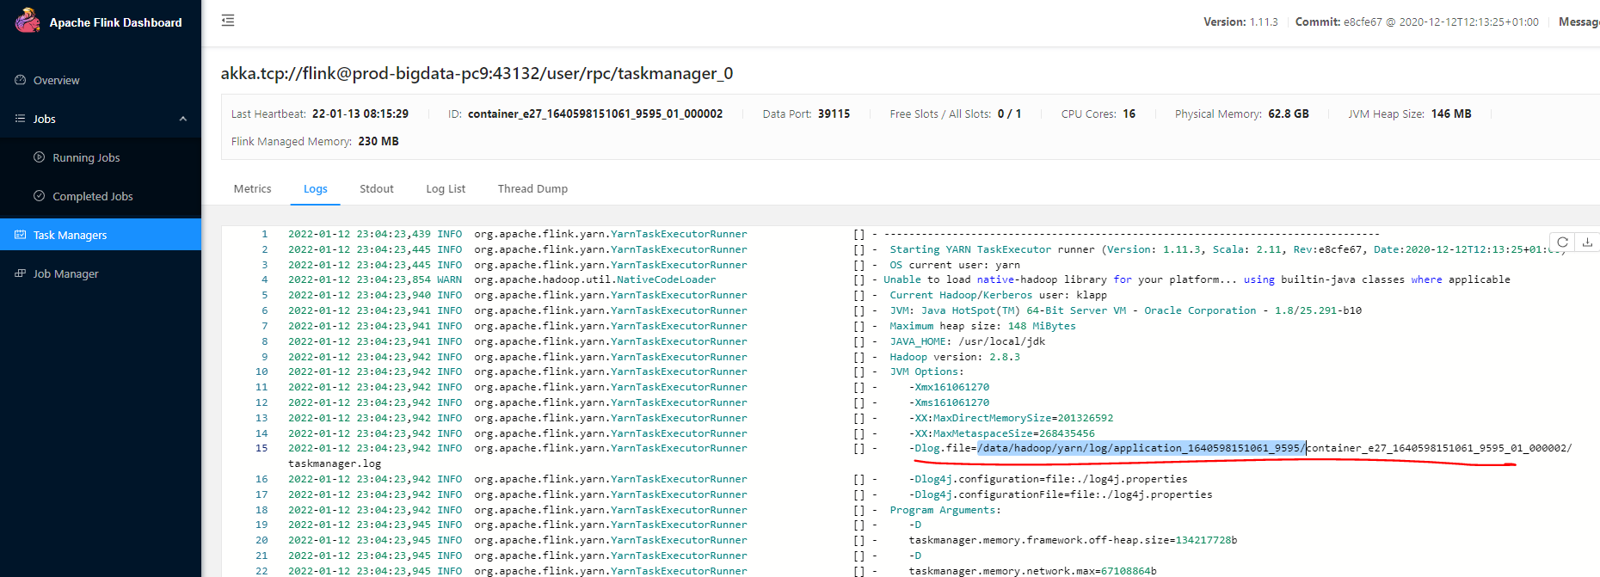Click the -Dlog4j.configuration=file:./log4j.properties line
1600x577 pixels.
pos(1049,479)
